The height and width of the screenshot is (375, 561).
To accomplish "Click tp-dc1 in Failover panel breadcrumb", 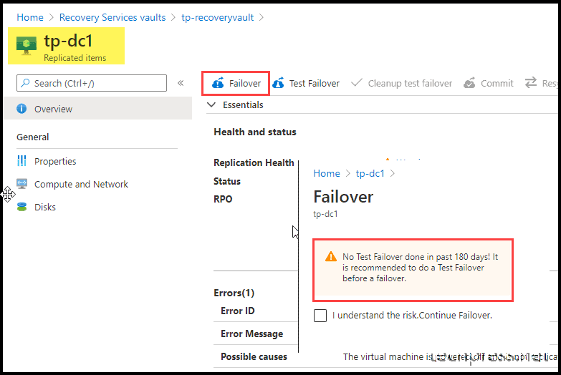I will click(x=370, y=173).
